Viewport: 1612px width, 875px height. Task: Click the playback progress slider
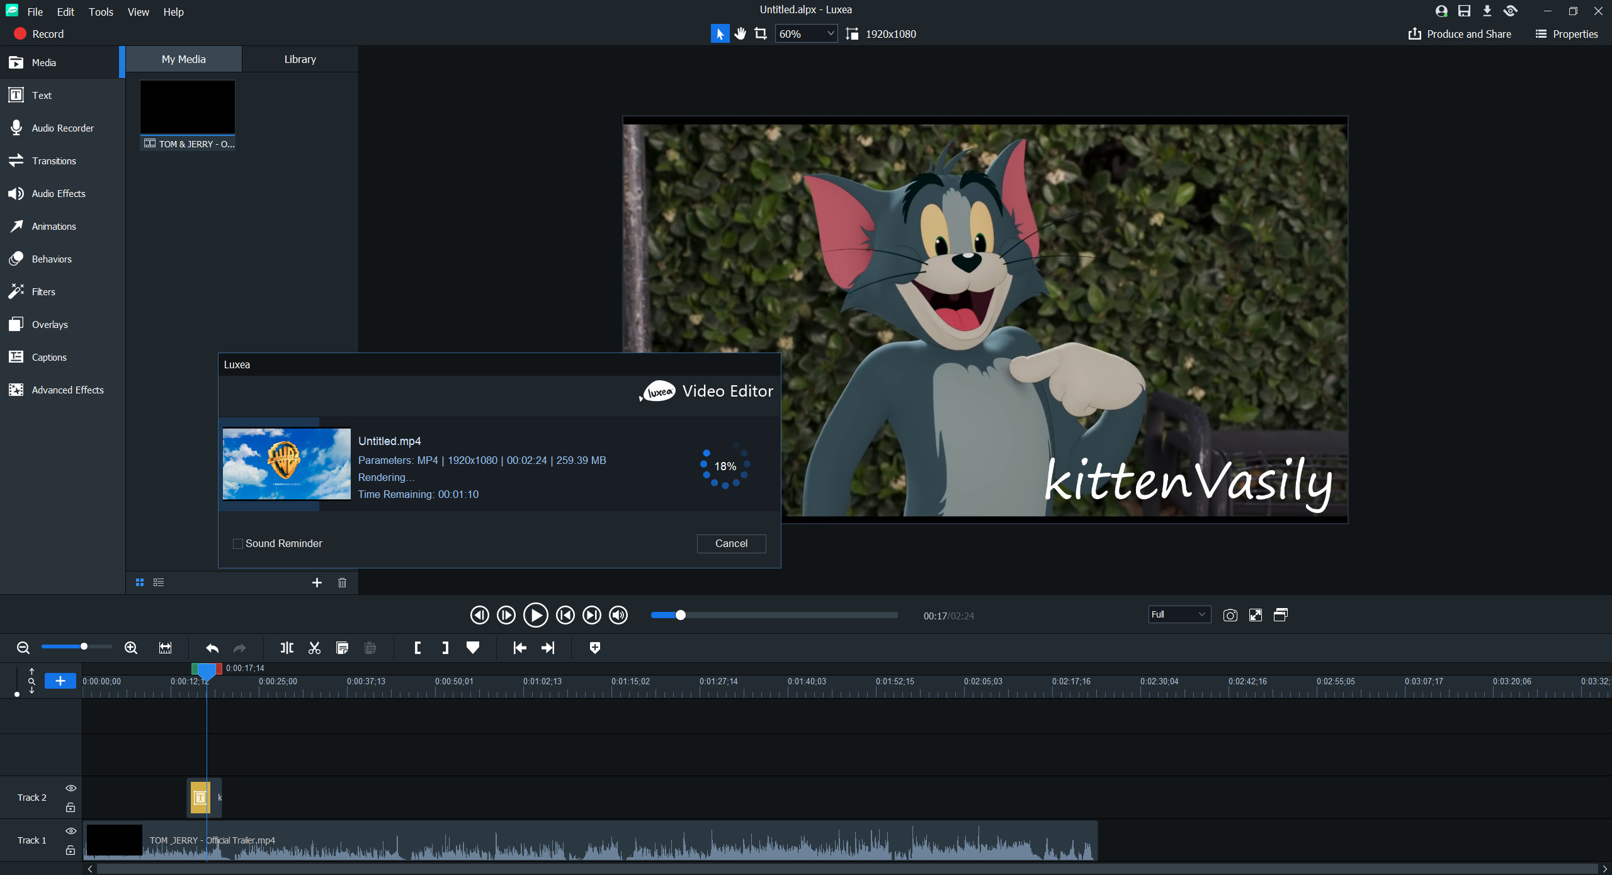click(775, 615)
